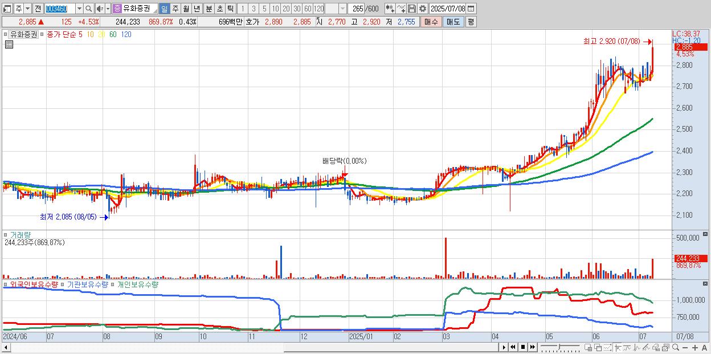The width and height of the screenshot is (711, 354).
Task: Select the 120 interval tab
Action: point(319,9)
